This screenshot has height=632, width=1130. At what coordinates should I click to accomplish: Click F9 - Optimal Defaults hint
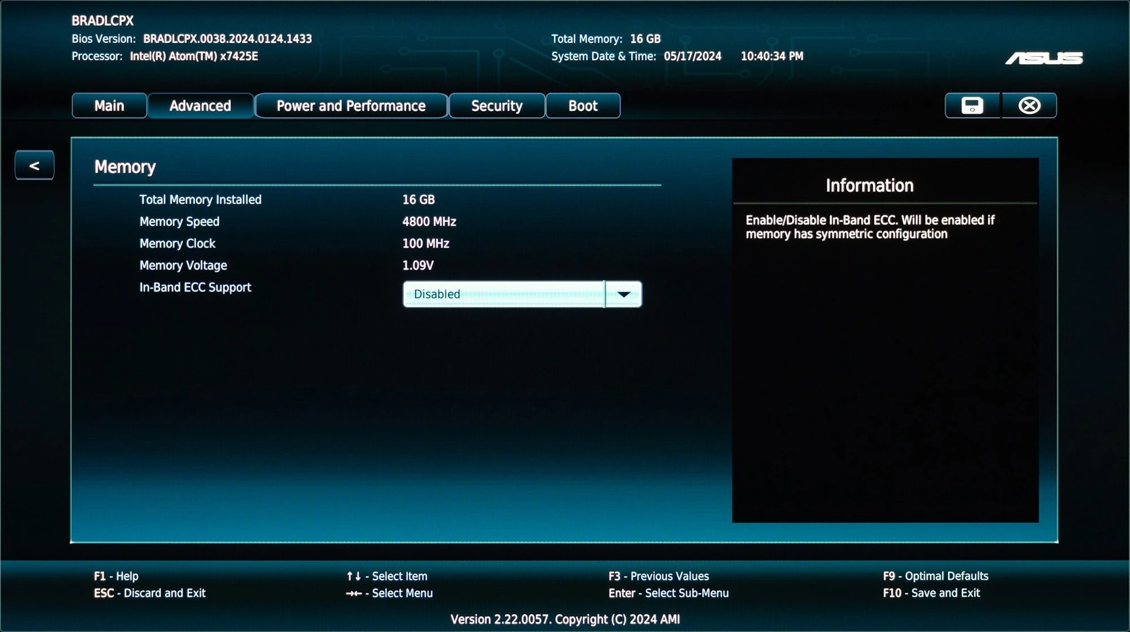[x=936, y=576]
